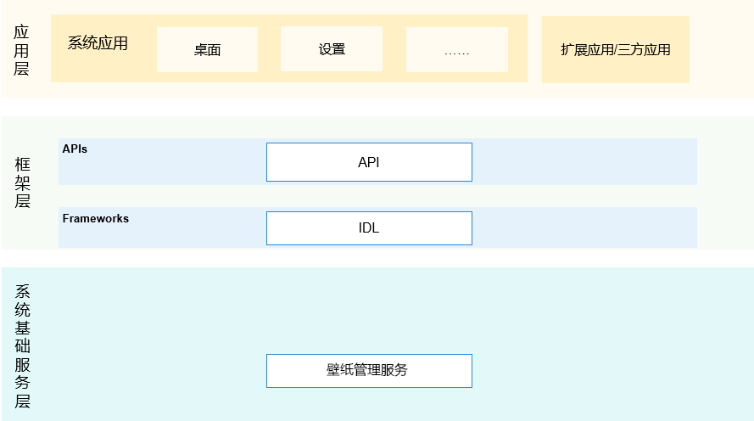The width and height of the screenshot is (754, 421).
Task: Select the 框架层 vertical label
Action: click(x=22, y=182)
